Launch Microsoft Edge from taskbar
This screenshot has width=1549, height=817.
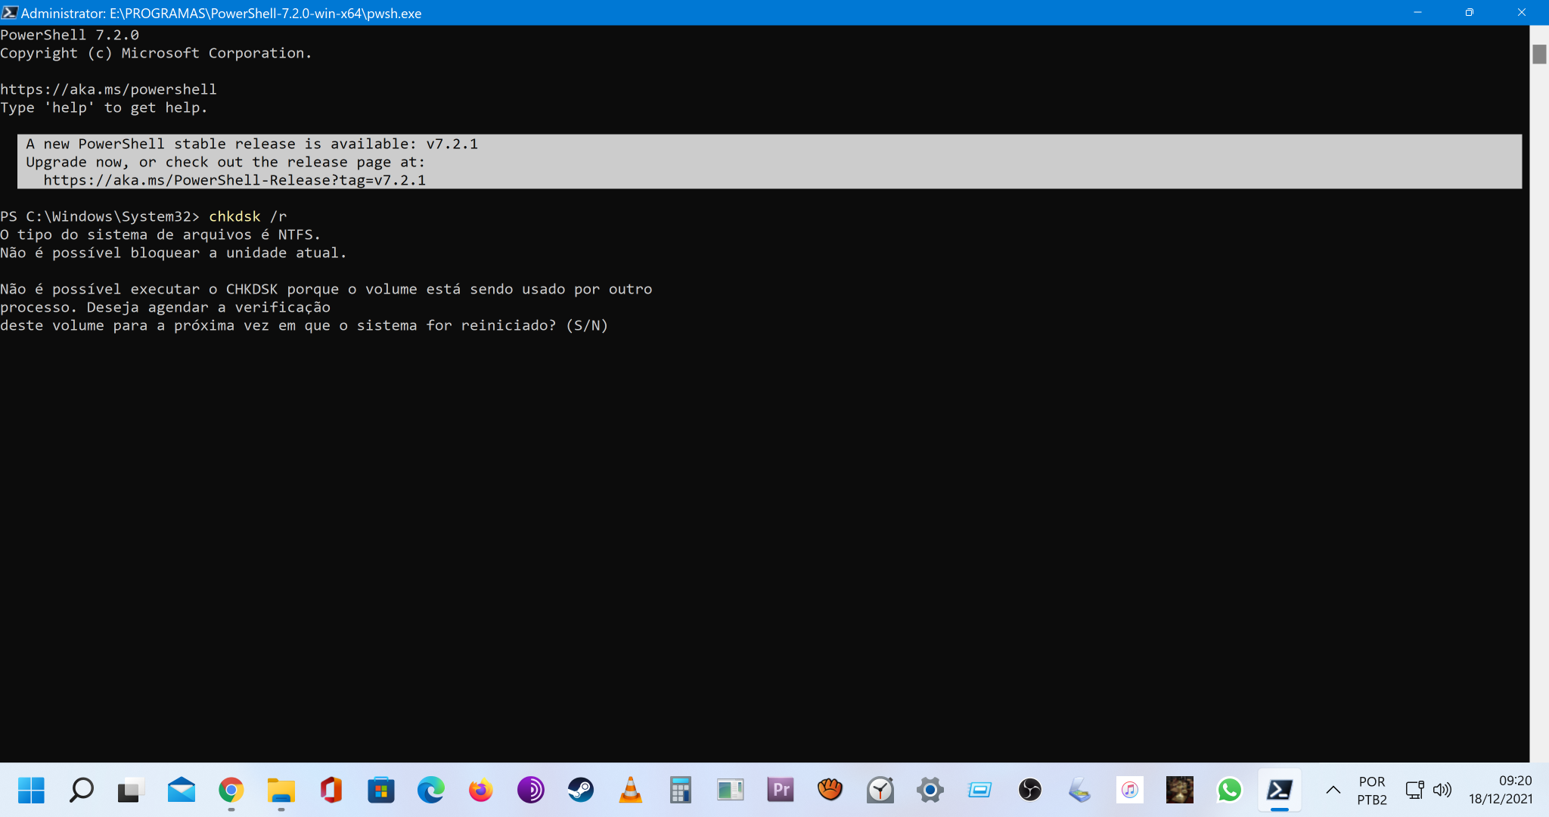(x=430, y=791)
